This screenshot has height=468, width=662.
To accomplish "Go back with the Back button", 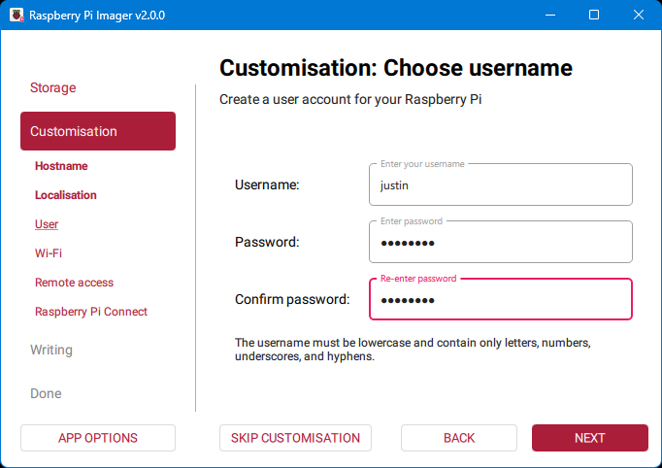I will click(x=459, y=438).
